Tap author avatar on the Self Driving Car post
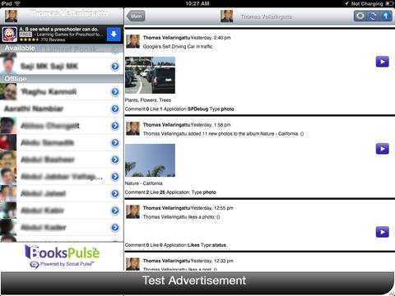The width and height of the screenshot is (395, 296). point(132,41)
